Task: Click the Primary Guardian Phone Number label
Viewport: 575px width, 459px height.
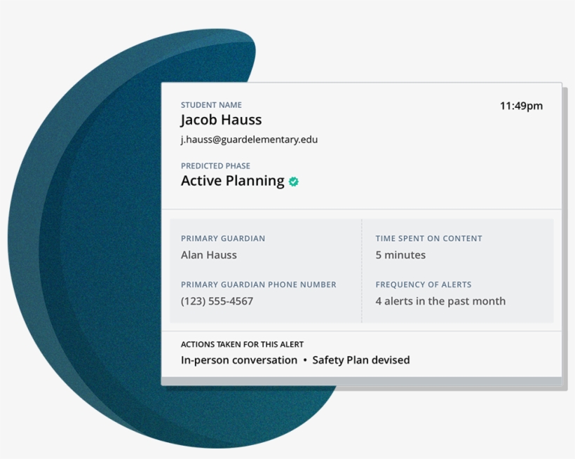Action: pos(258,285)
